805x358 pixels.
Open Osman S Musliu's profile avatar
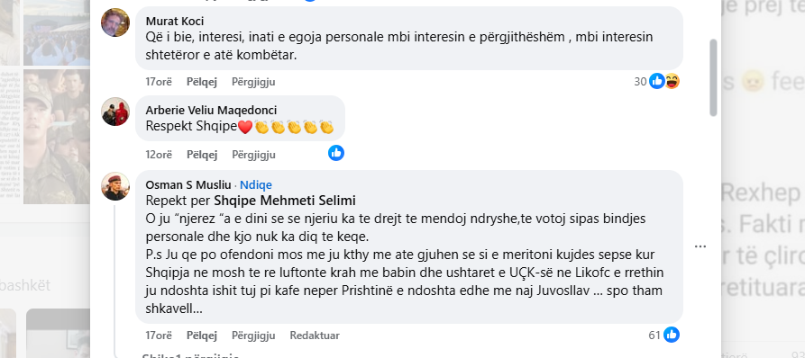click(115, 186)
